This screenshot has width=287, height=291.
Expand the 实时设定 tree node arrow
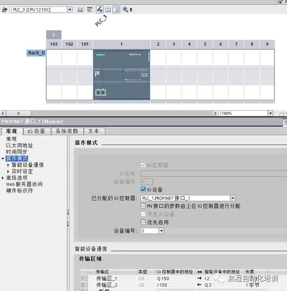pos(8,172)
